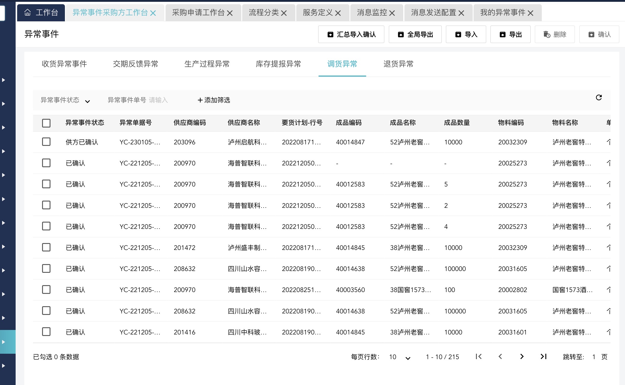This screenshot has height=385, width=625.
Task: Go to the next page
Action: coord(522,356)
